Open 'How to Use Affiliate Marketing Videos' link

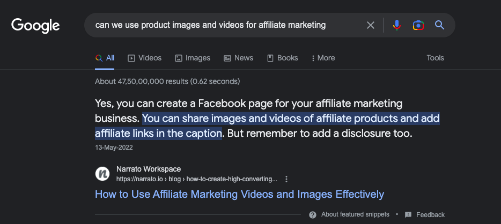click(x=239, y=194)
